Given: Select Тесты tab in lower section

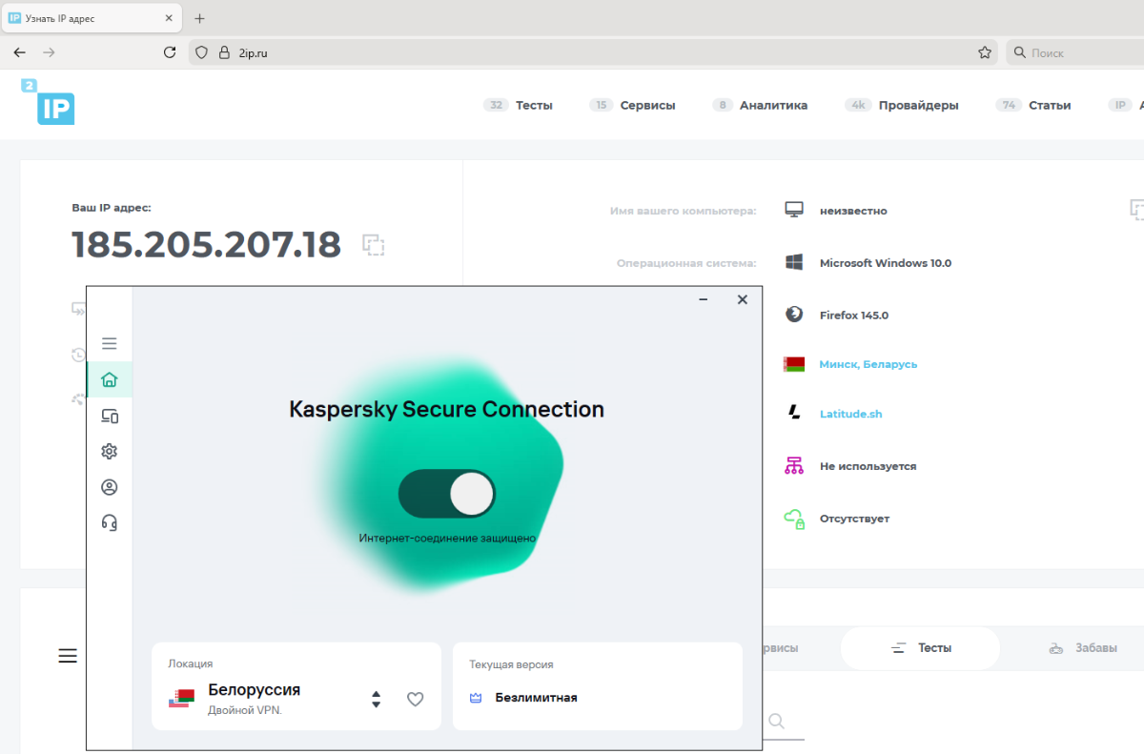Looking at the screenshot, I should coord(920,648).
